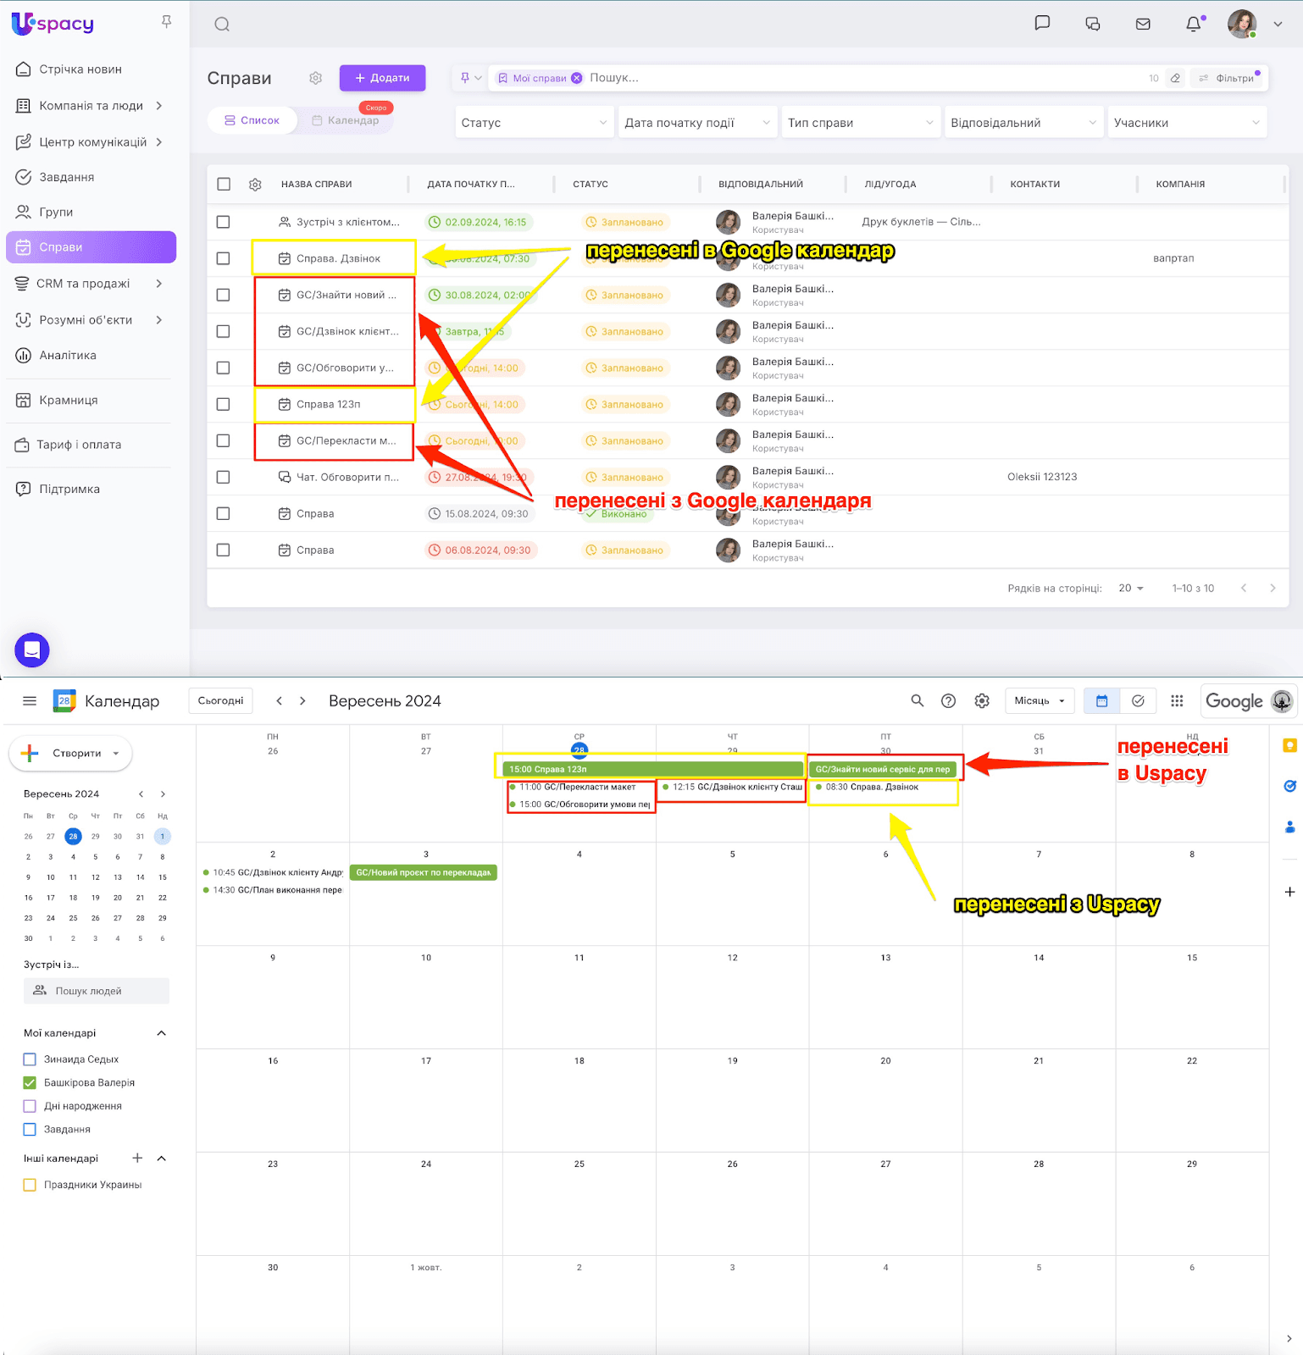Open Google Calendar main menu hamburger
Viewport: 1303px width, 1355px height.
30,701
